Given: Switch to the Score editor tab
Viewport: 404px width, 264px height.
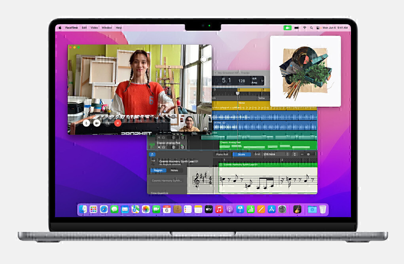Looking at the screenshot, I should click(x=241, y=154).
